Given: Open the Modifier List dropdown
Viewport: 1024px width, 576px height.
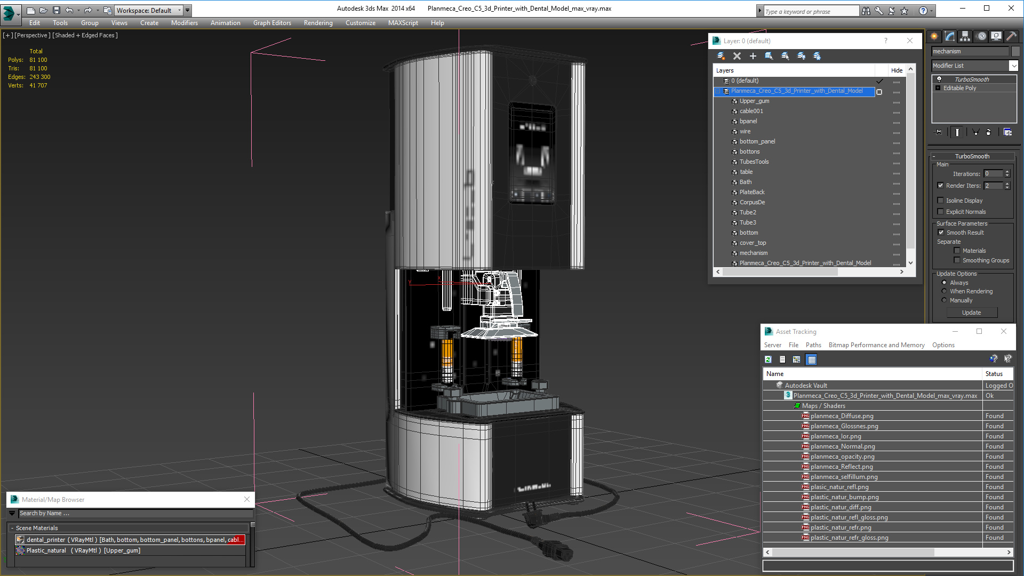Looking at the screenshot, I should click(x=1013, y=66).
